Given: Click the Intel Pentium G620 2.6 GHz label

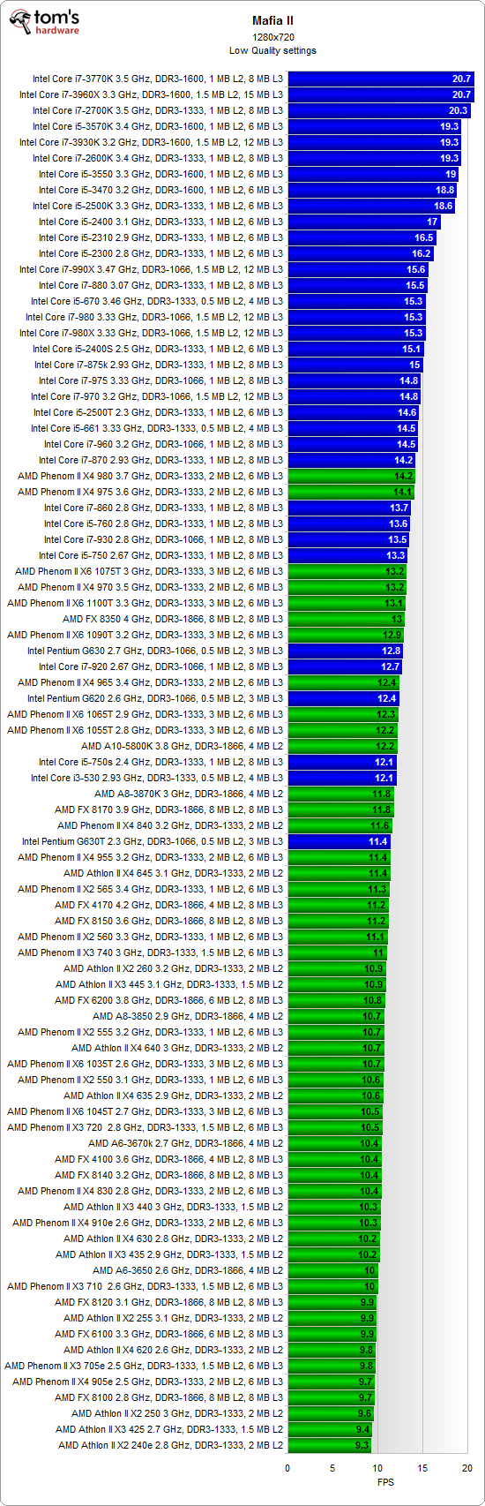Looking at the screenshot, I should click(x=155, y=698).
